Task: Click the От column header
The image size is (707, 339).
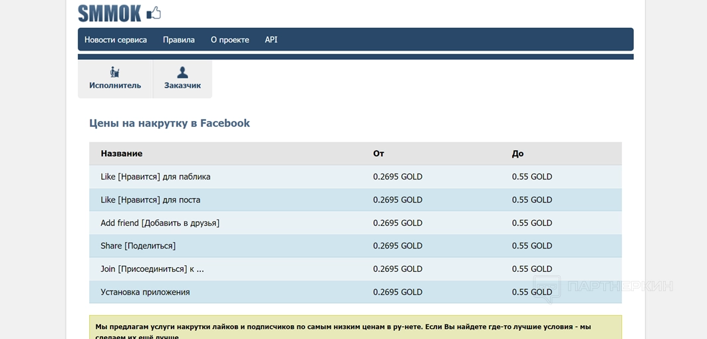Action: pyautogui.click(x=378, y=154)
